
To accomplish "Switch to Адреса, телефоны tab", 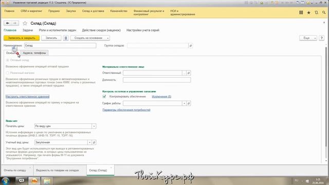I will click(x=34, y=53).
